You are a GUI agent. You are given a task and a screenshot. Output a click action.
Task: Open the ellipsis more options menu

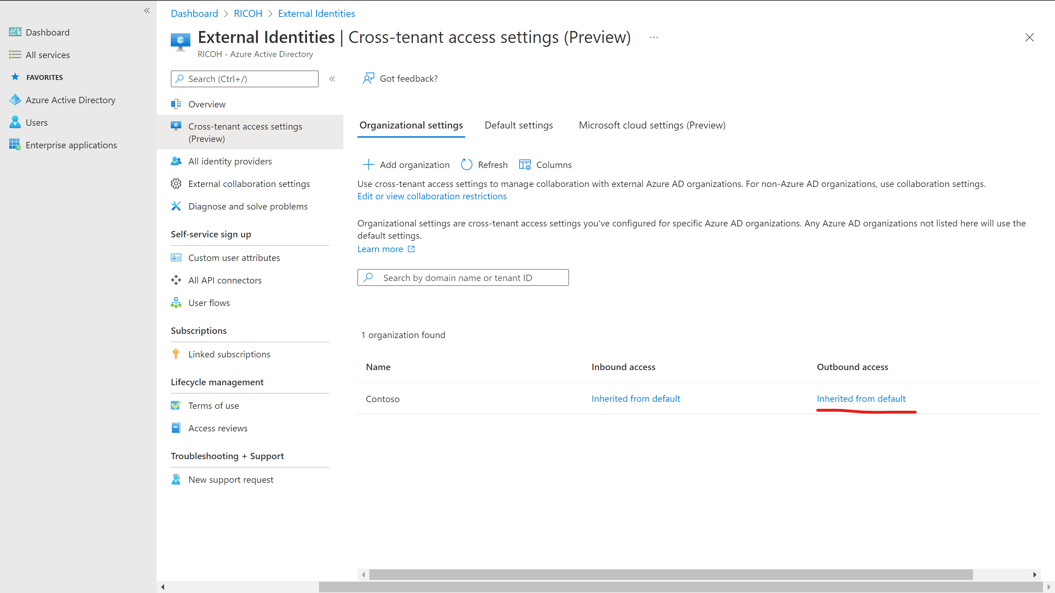point(654,37)
